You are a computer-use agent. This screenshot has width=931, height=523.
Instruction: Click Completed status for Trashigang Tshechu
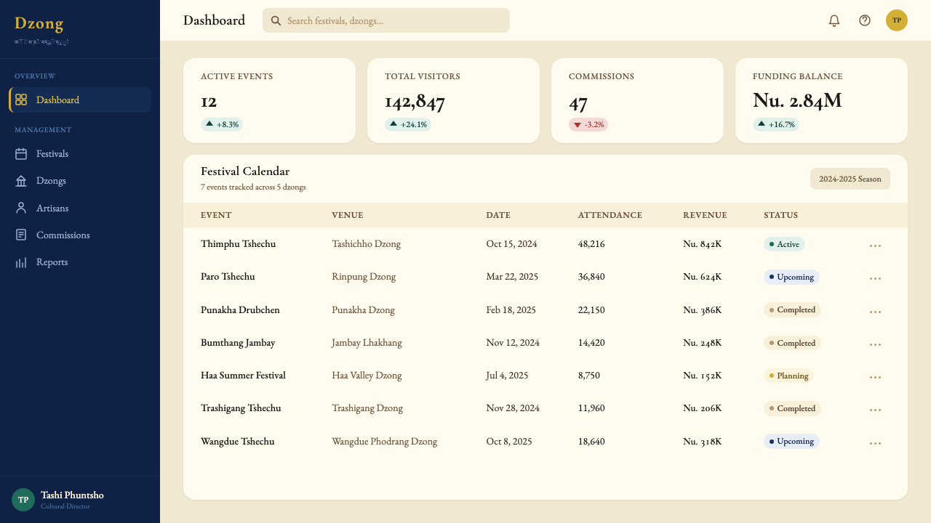click(x=792, y=408)
